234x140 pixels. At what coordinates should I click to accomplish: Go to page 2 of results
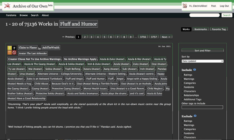pos(85,37)
